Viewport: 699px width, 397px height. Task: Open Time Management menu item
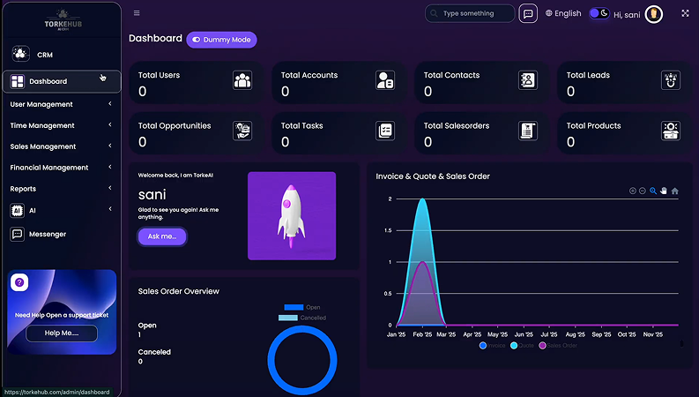click(x=62, y=125)
